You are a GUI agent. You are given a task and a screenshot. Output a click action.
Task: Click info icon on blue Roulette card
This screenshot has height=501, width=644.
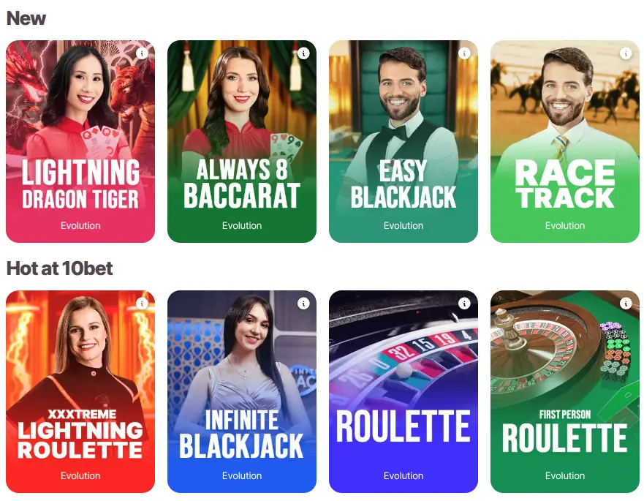click(464, 304)
